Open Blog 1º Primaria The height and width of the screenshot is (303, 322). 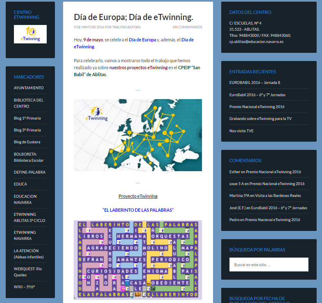click(27, 118)
